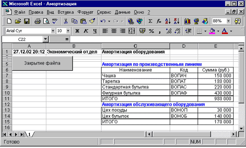Open a file with the folder icon
The width and height of the screenshot is (246, 148).
(18, 21)
